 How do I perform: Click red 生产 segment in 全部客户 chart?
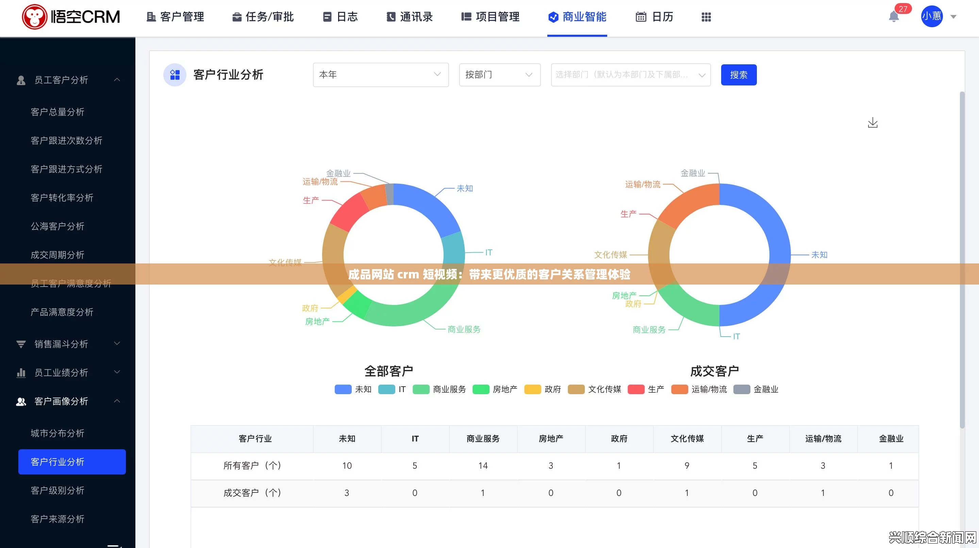349,211
